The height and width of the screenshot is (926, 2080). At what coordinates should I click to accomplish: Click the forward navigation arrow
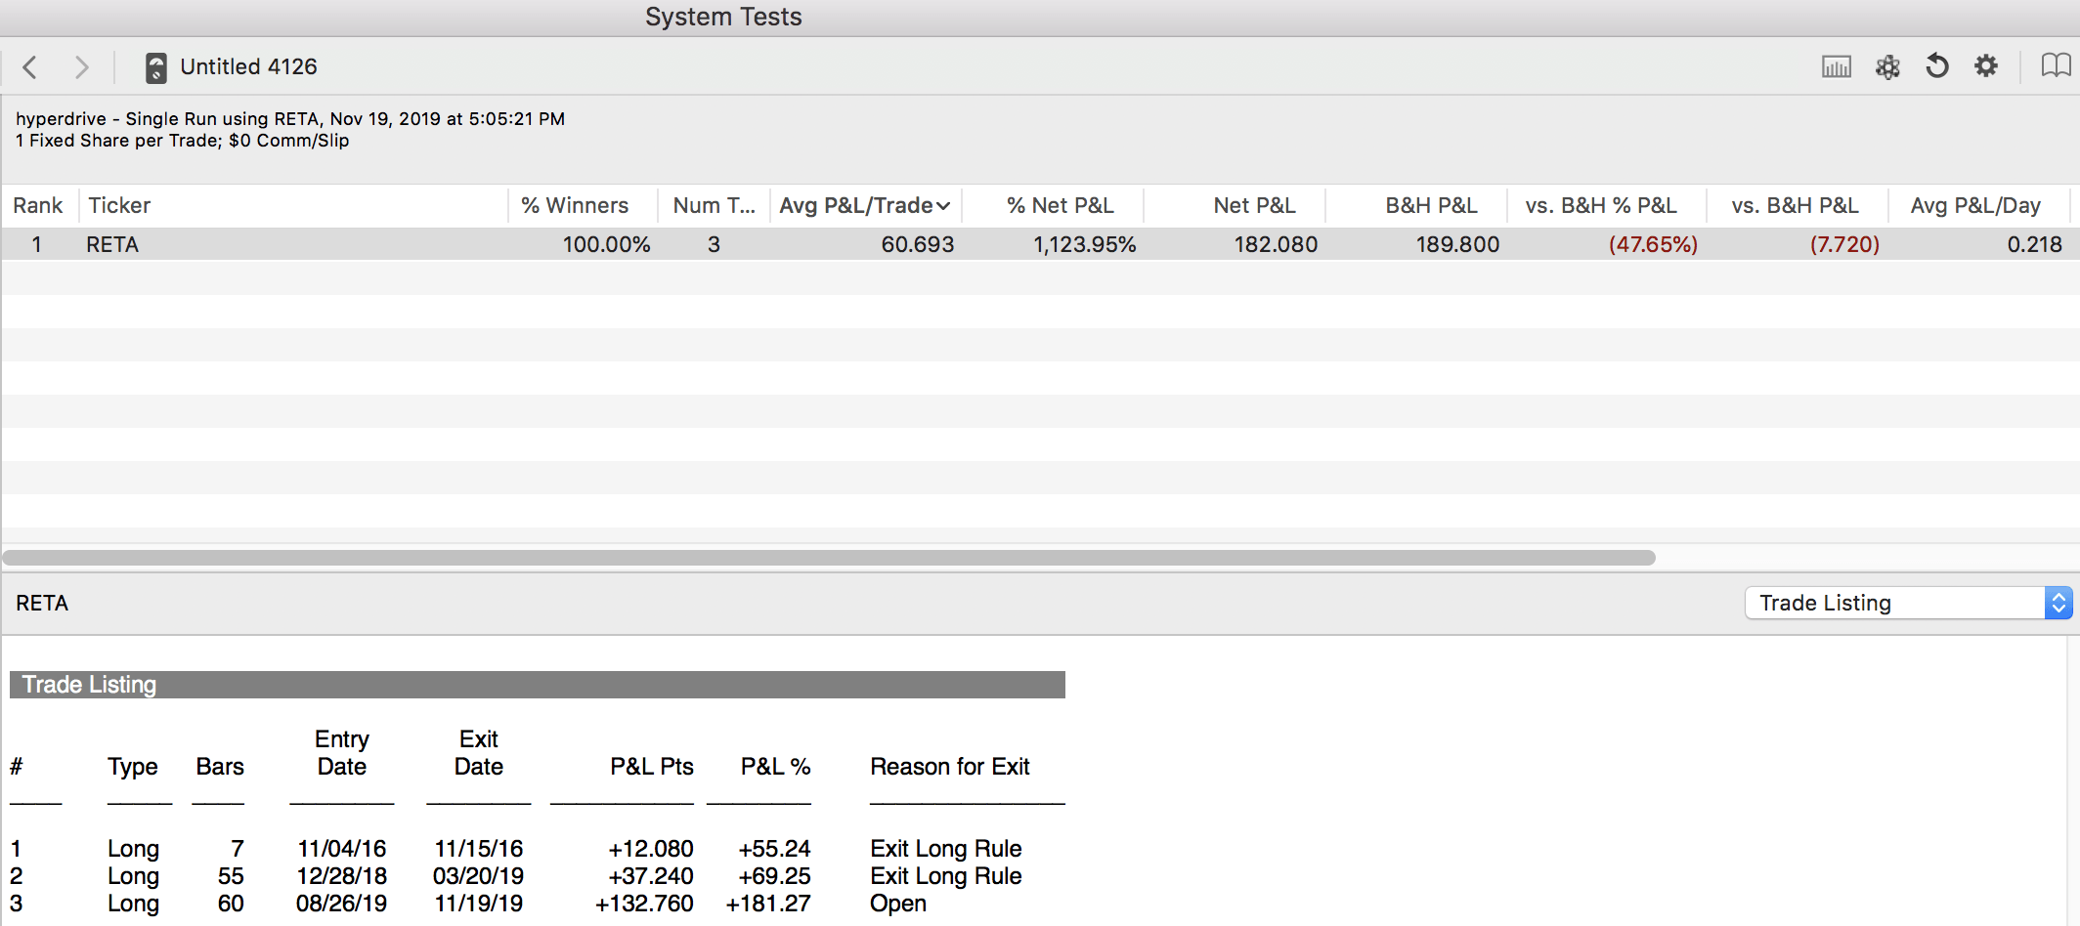coord(82,67)
